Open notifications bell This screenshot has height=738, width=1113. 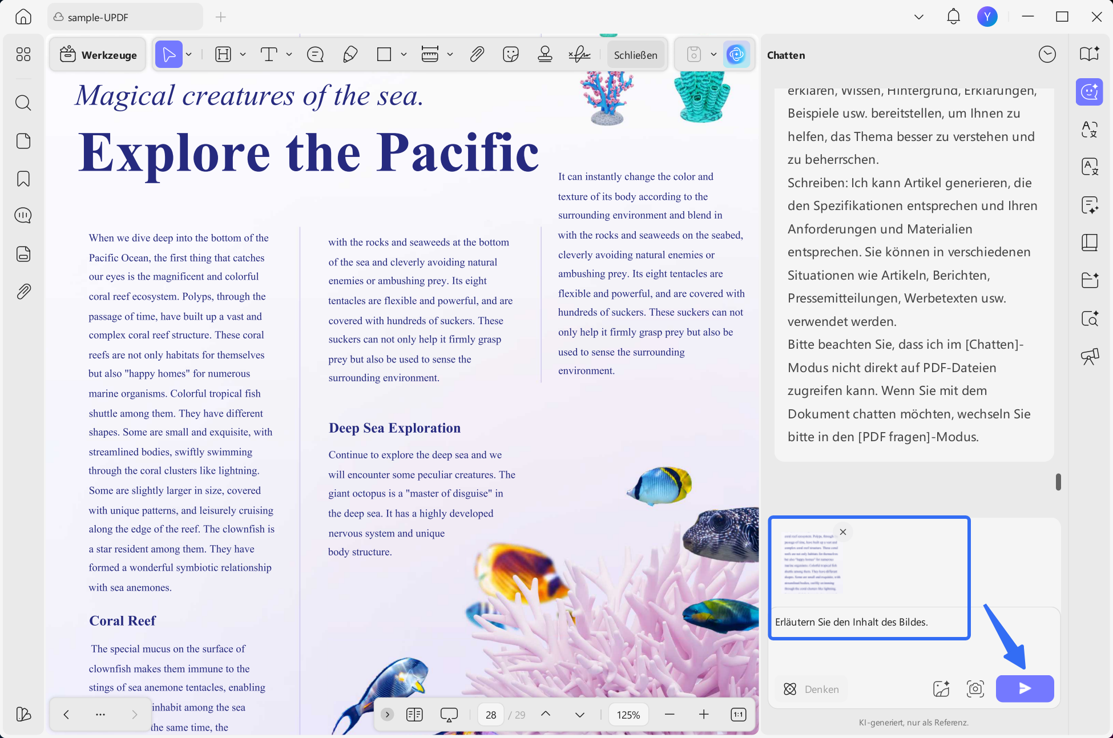tap(953, 17)
